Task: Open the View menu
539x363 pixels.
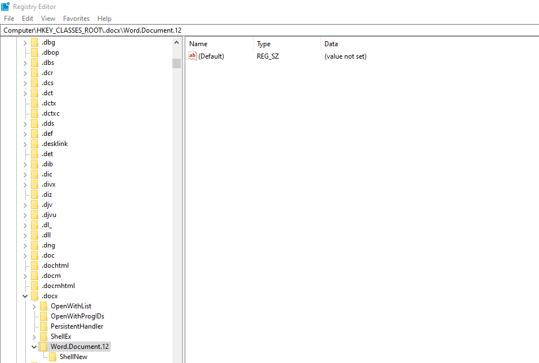Action: (x=48, y=19)
